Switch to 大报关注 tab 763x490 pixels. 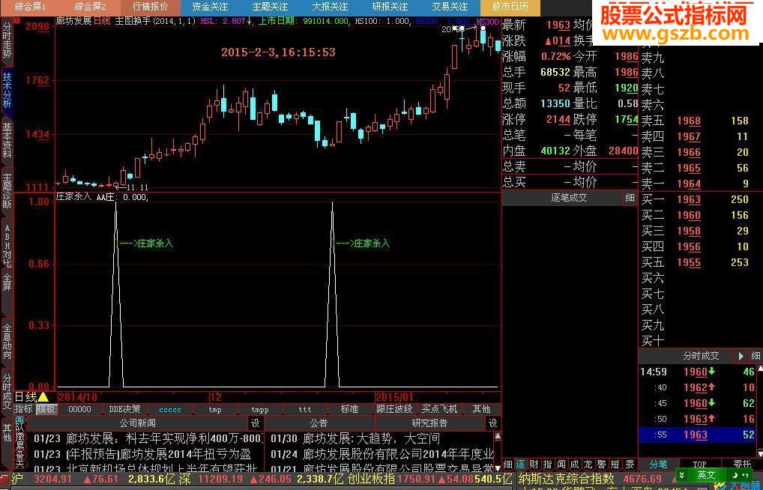[x=330, y=7]
